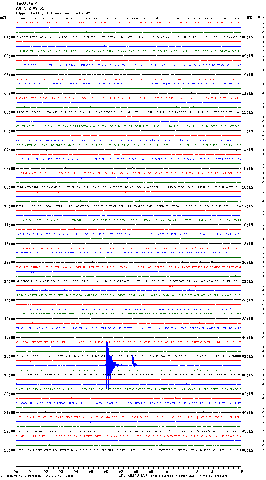Select the 07:00 MST time label
The image size is (266, 480).
10,150
